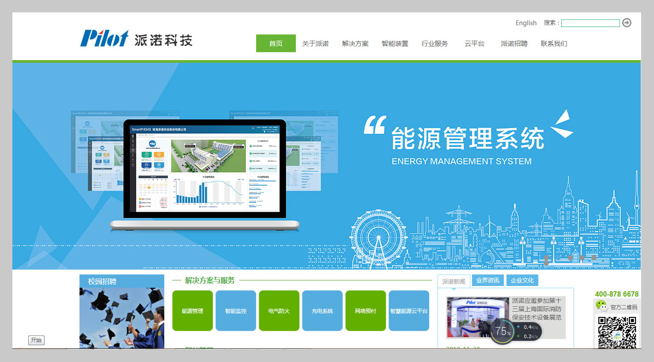The height and width of the screenshot is (362, 654).
Task: Click the WeChat icon beside 官方二维码
Action: (x=601, y=306)
